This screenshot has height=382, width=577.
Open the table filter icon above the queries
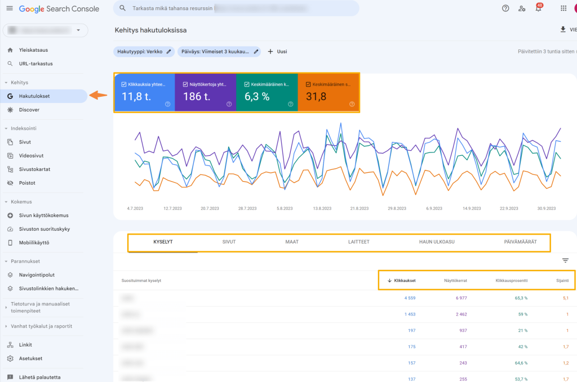click(566, 260)
